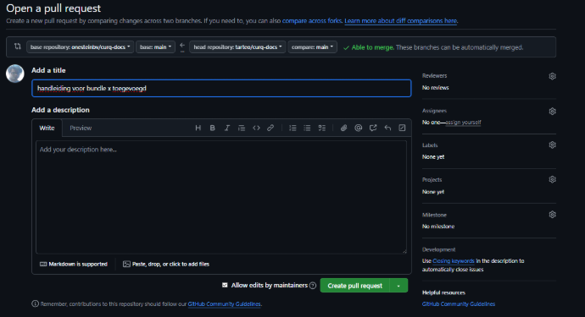585x317 pixels.
Task: Add a saved reply icon
Action: 387,128
